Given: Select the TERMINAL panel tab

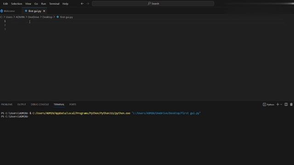Looking at the screenshot, I should pyautogui.click(x=59, y=104).
